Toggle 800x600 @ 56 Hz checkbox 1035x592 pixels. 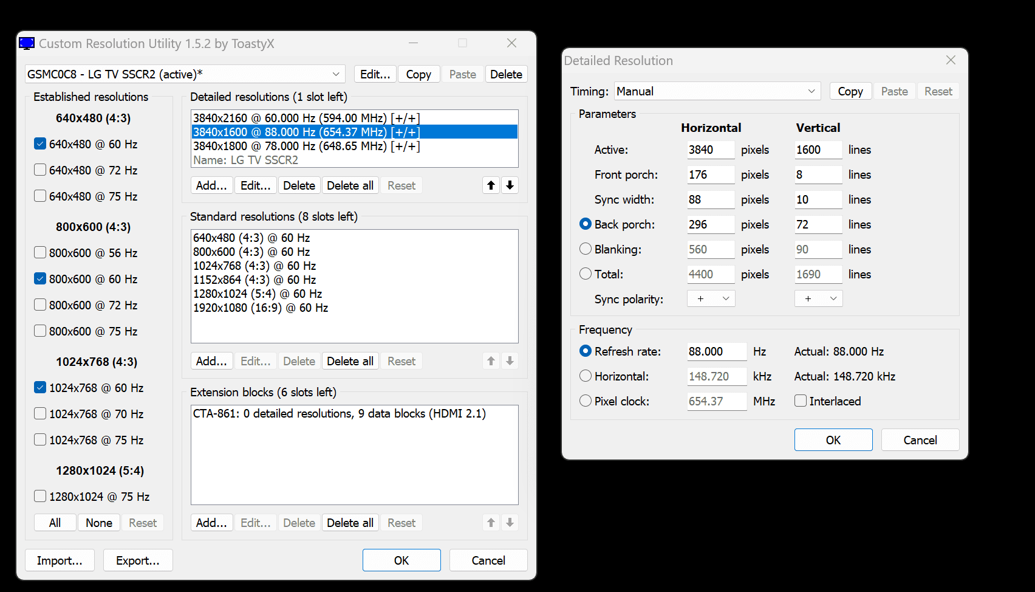click(x=40, y=252)
